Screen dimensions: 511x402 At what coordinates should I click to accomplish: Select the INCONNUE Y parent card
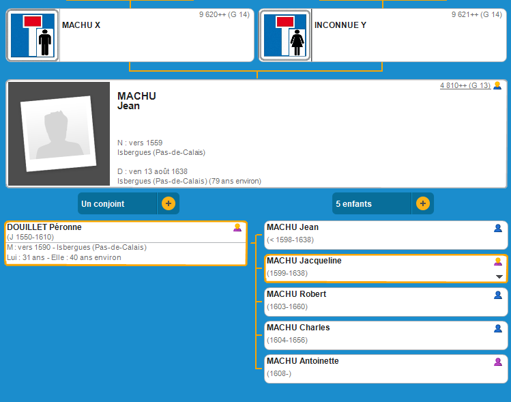coord(408,35)
